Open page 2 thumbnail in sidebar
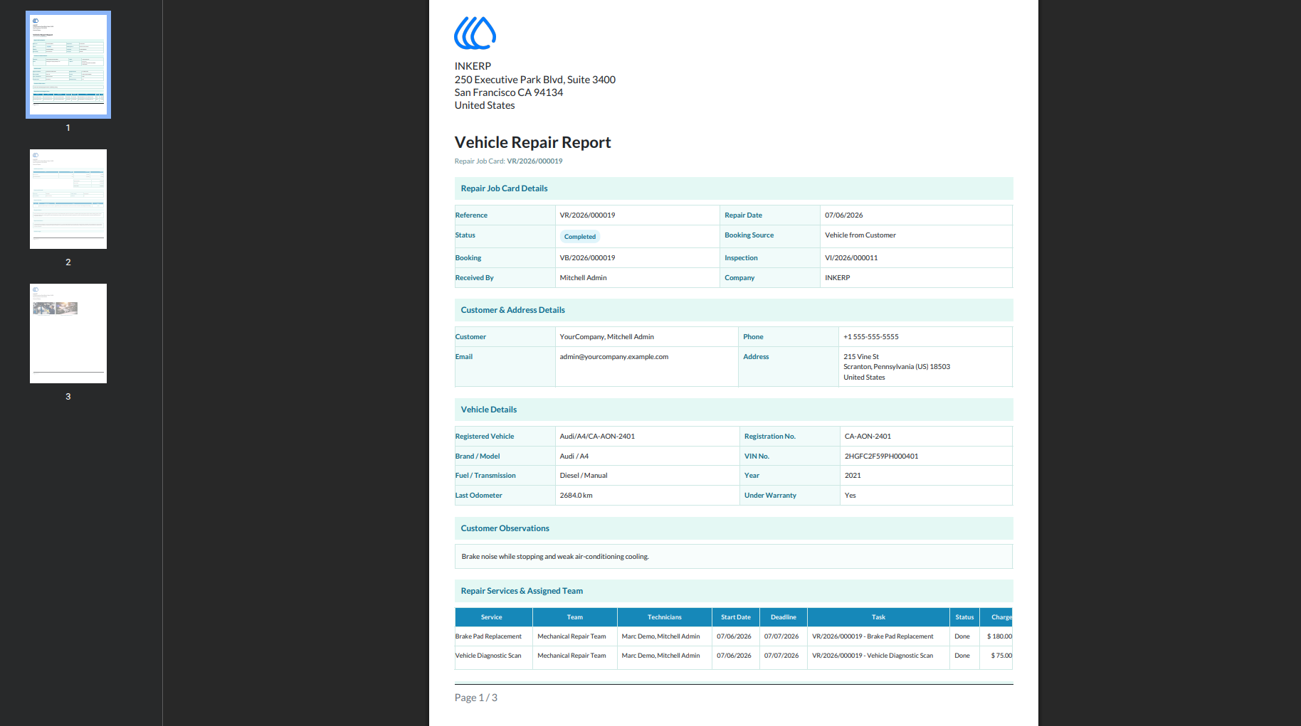1301x726 pixels. [68, 199]
